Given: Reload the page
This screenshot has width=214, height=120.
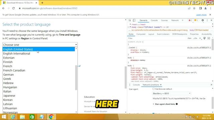Looking at the screenshot, I should (13, 8).
